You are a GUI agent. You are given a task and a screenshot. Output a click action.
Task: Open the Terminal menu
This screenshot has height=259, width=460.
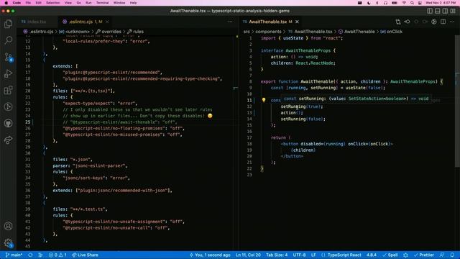click(102, 3)
